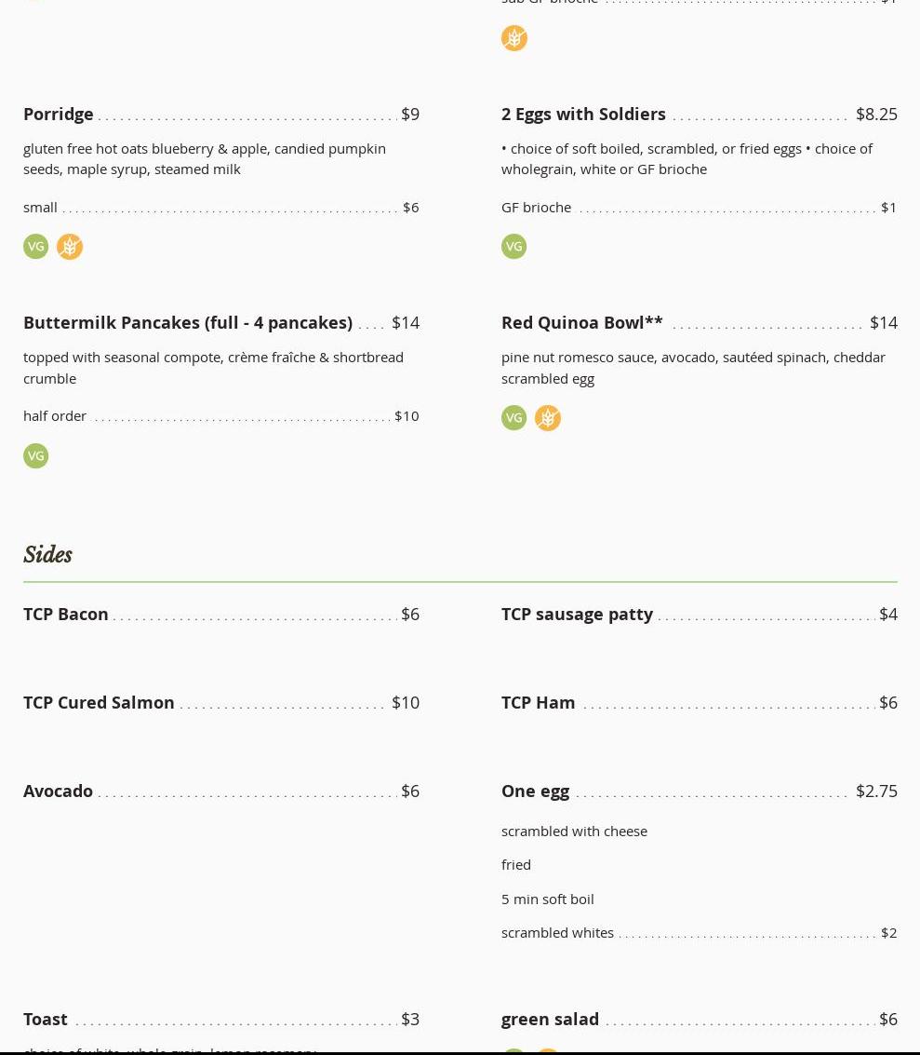Click the TCP sausage patty item
920x1055 pixels.
[577, 614]
